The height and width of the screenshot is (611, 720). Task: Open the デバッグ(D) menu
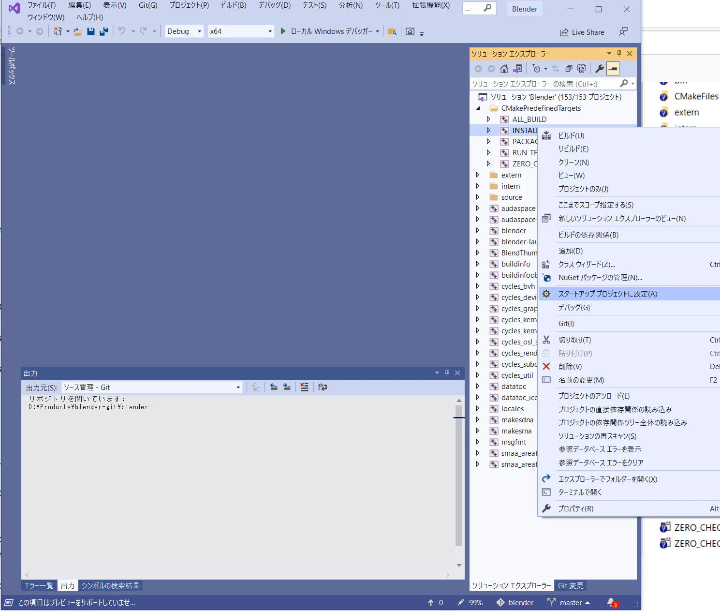tap(275, 5)
